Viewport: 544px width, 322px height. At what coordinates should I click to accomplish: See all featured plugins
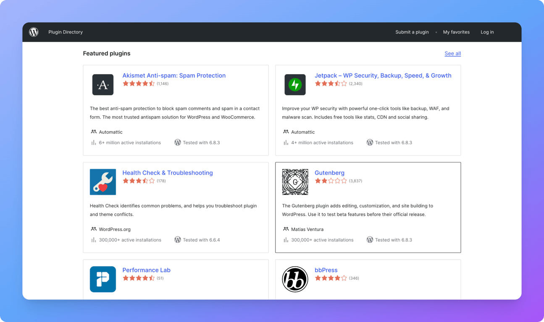[453, 54]
